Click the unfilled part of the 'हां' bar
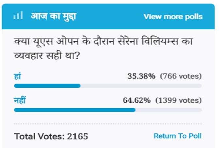This screenshot has height=148, width=220. tap(140, 86)
